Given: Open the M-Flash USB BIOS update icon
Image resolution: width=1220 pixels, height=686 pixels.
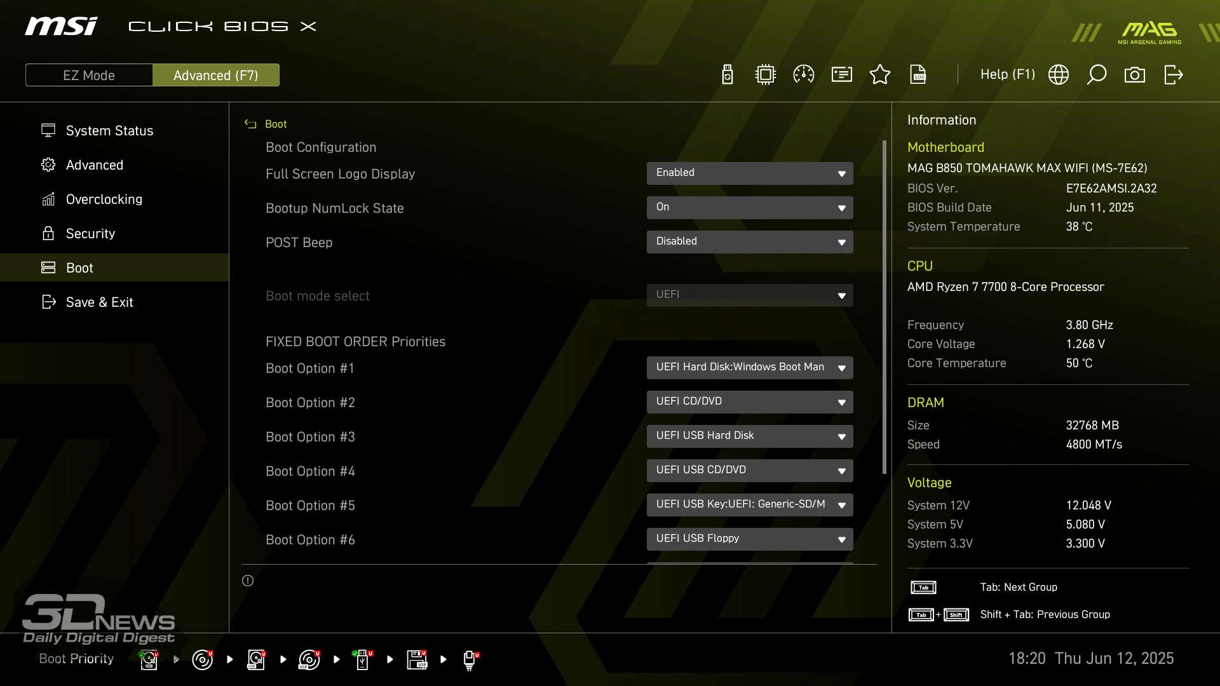Looking at the screenshot, I should 728,75.
